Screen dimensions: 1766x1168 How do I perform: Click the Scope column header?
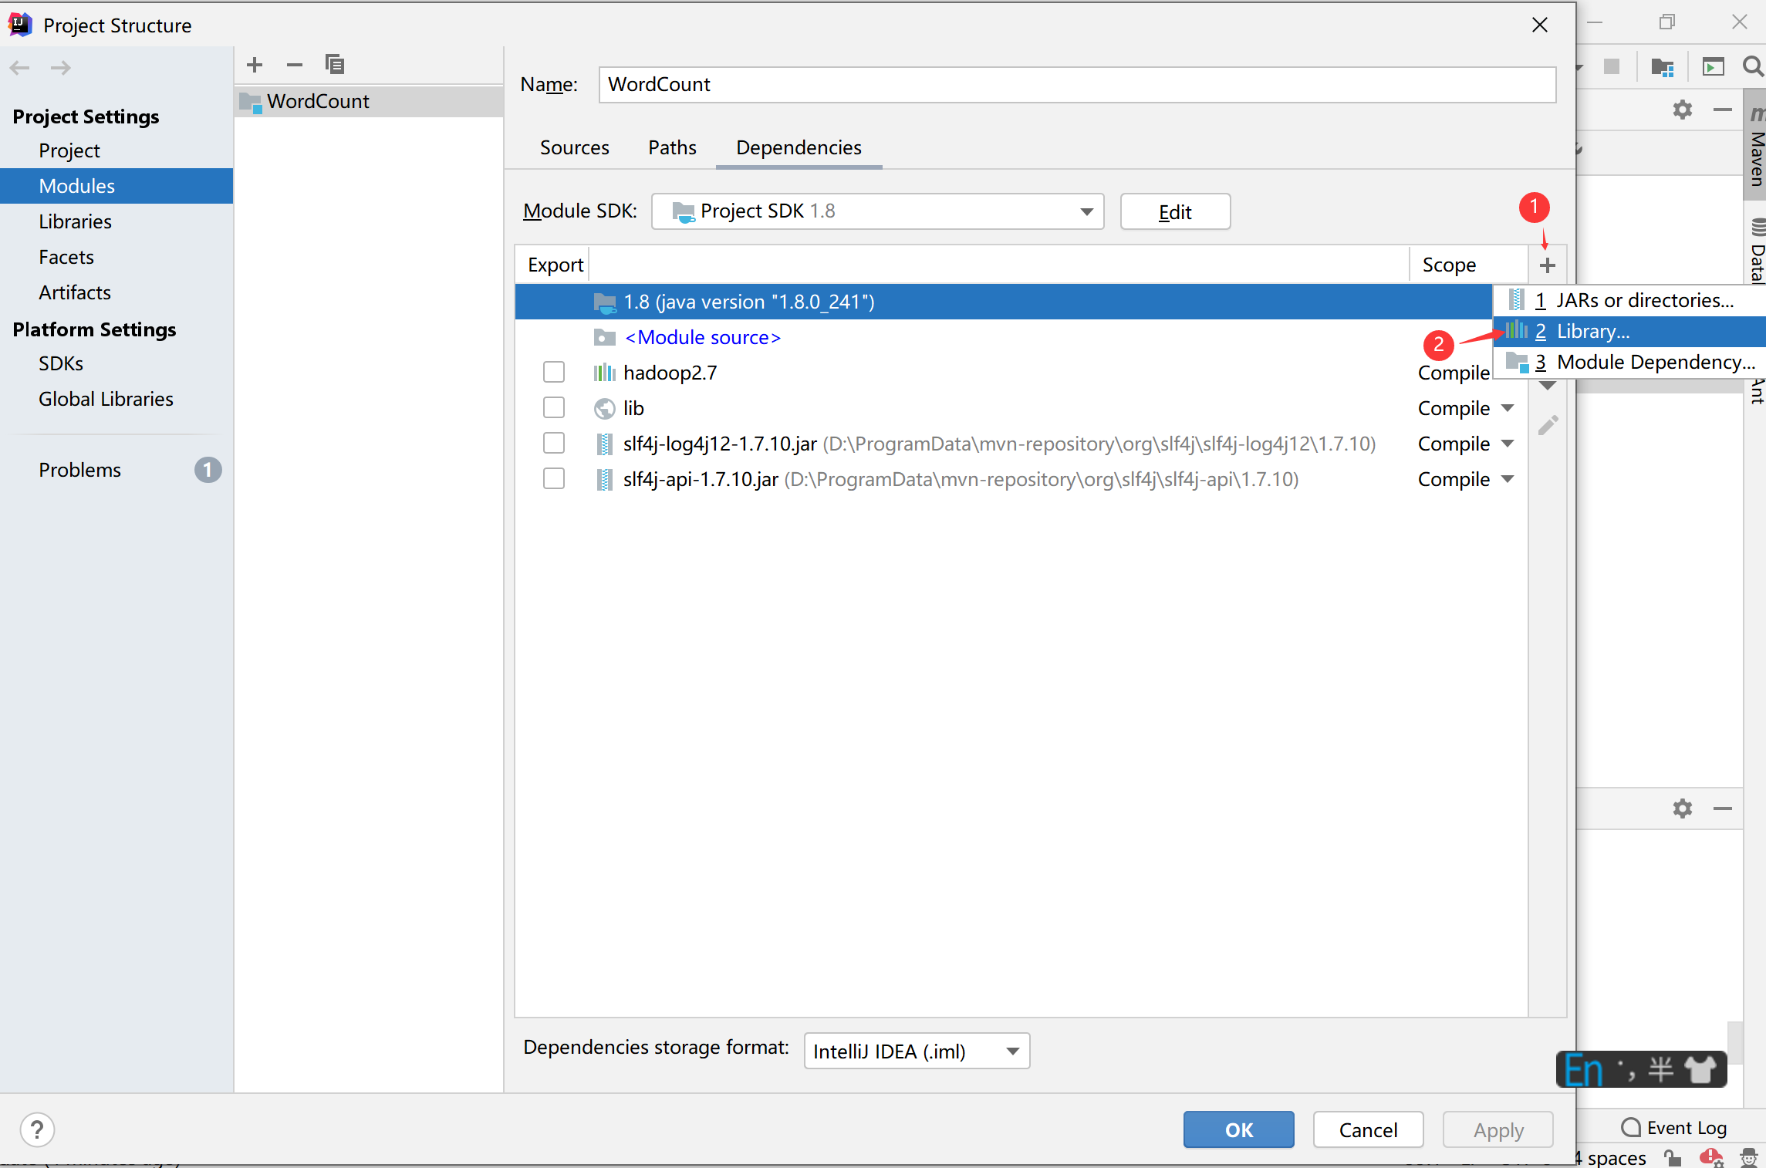[1468, 265]
